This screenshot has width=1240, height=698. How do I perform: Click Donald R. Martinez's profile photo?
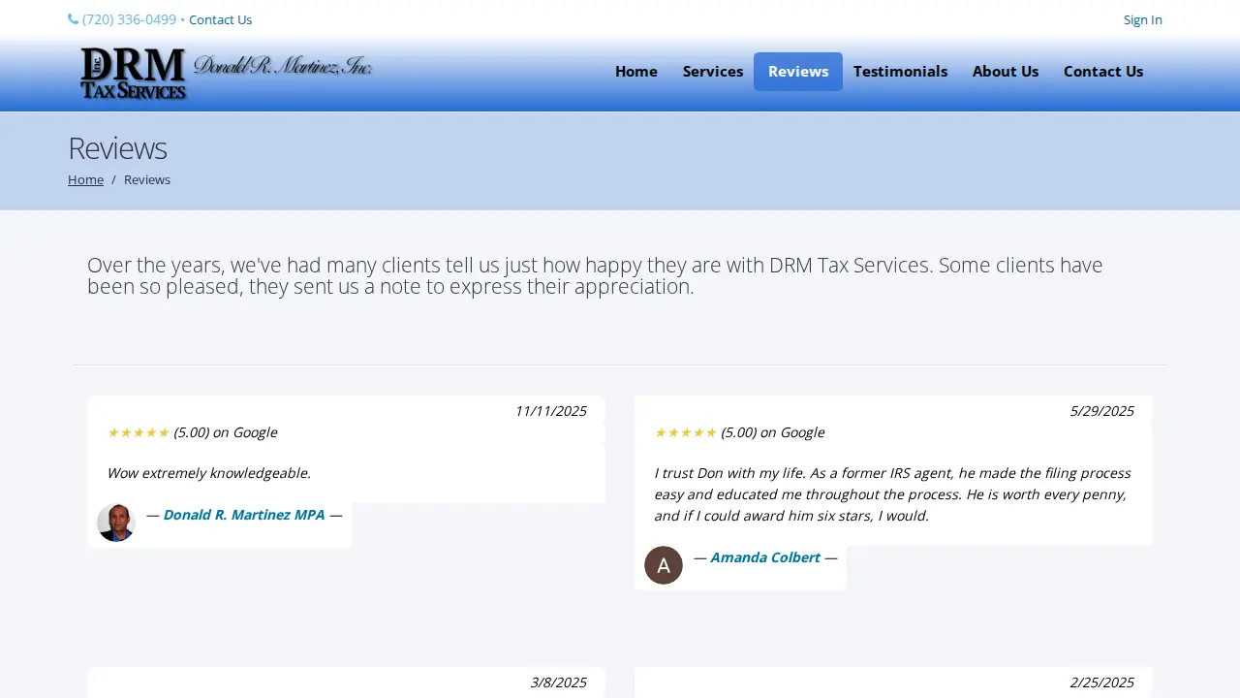116,523
